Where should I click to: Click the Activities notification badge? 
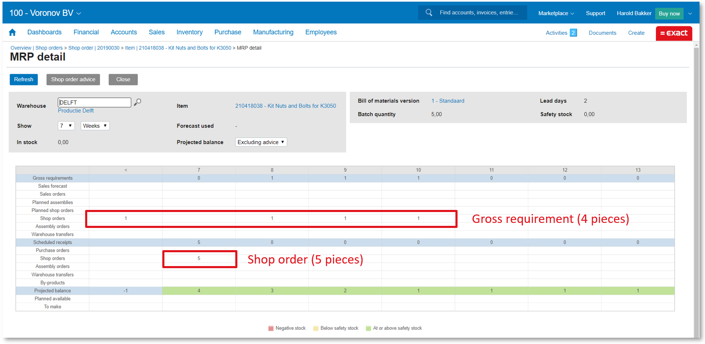pyautogui.click(x=573, y=33)
